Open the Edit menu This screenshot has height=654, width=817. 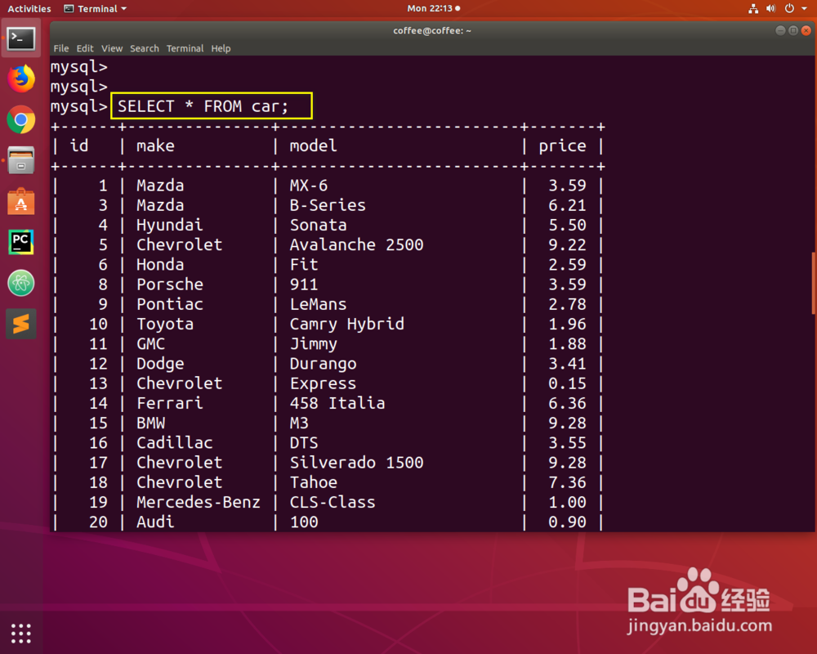85,48
